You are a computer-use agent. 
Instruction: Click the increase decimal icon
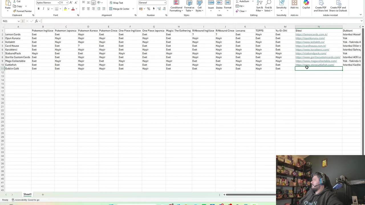click(159, 9)
